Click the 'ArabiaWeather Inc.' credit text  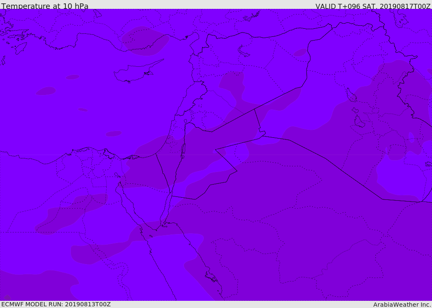(402, 305)
